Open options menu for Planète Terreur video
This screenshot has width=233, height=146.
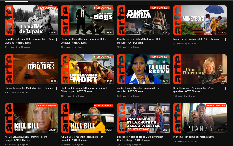169,40
